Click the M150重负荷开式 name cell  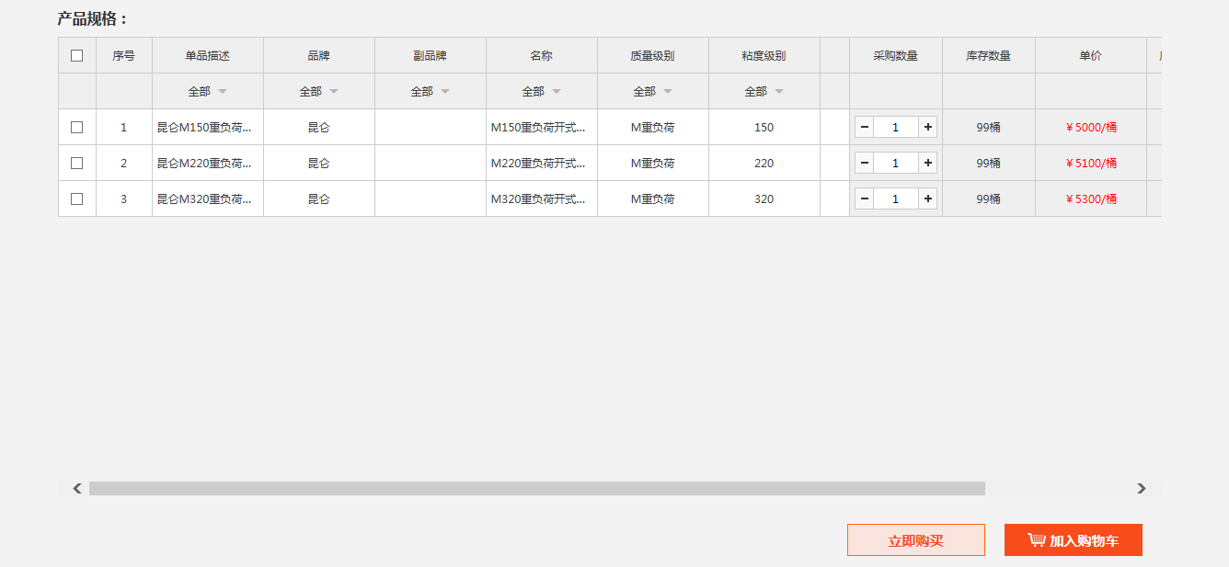542,127
